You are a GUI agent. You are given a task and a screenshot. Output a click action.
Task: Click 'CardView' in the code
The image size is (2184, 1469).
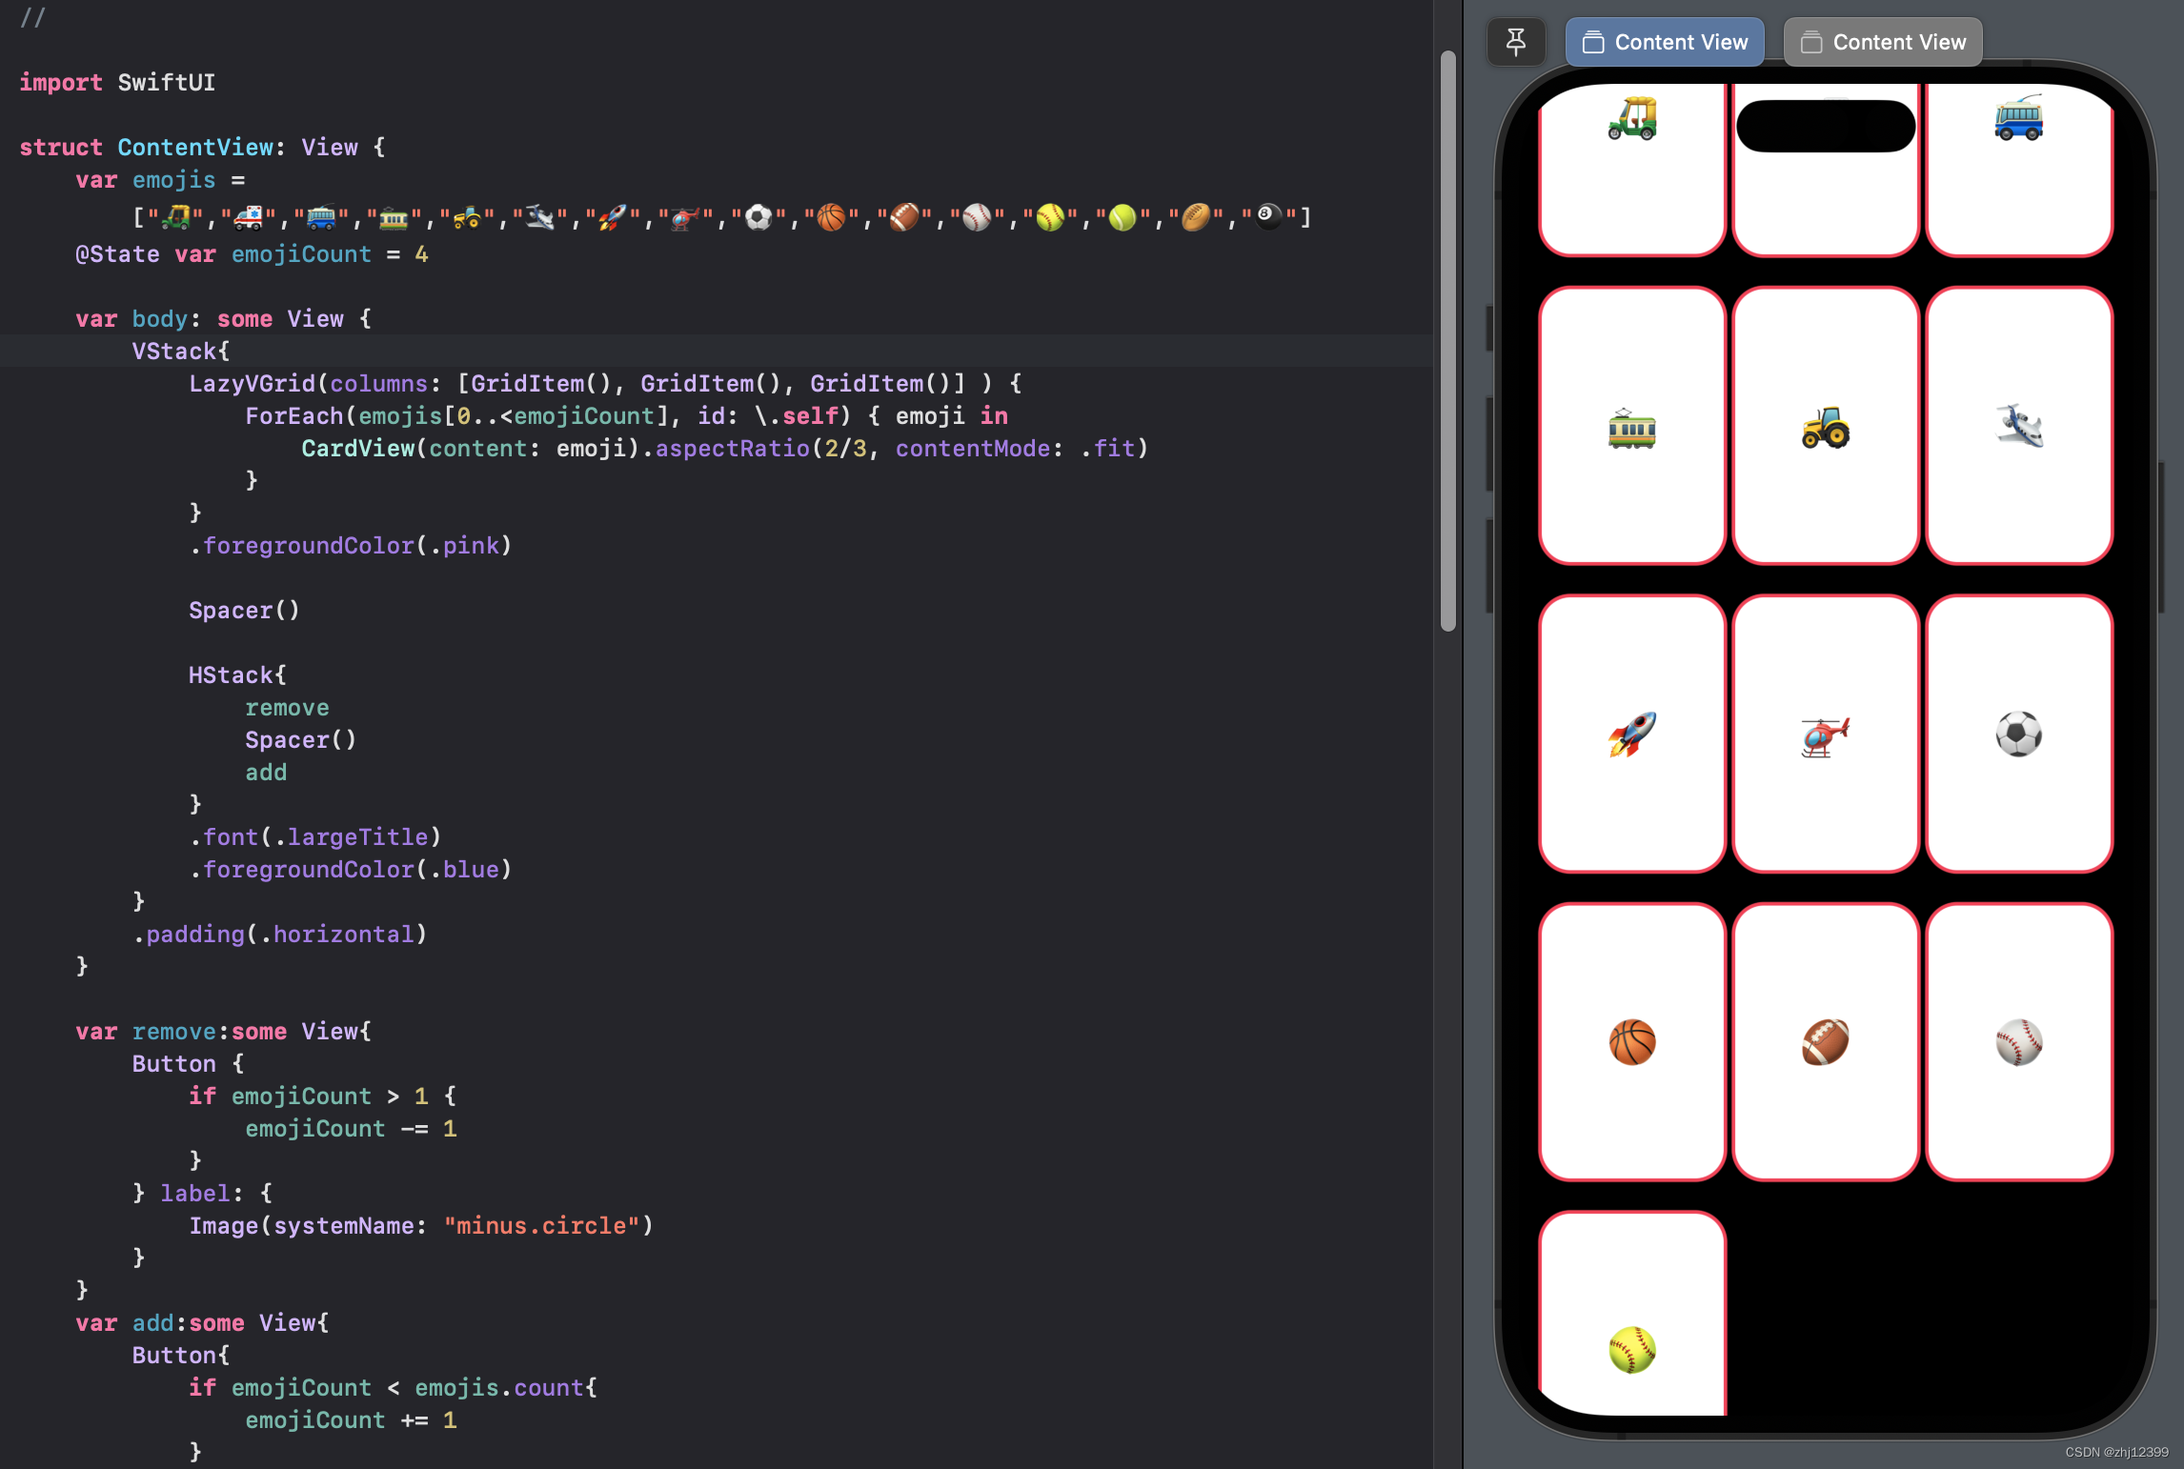(x=358, y=449)
